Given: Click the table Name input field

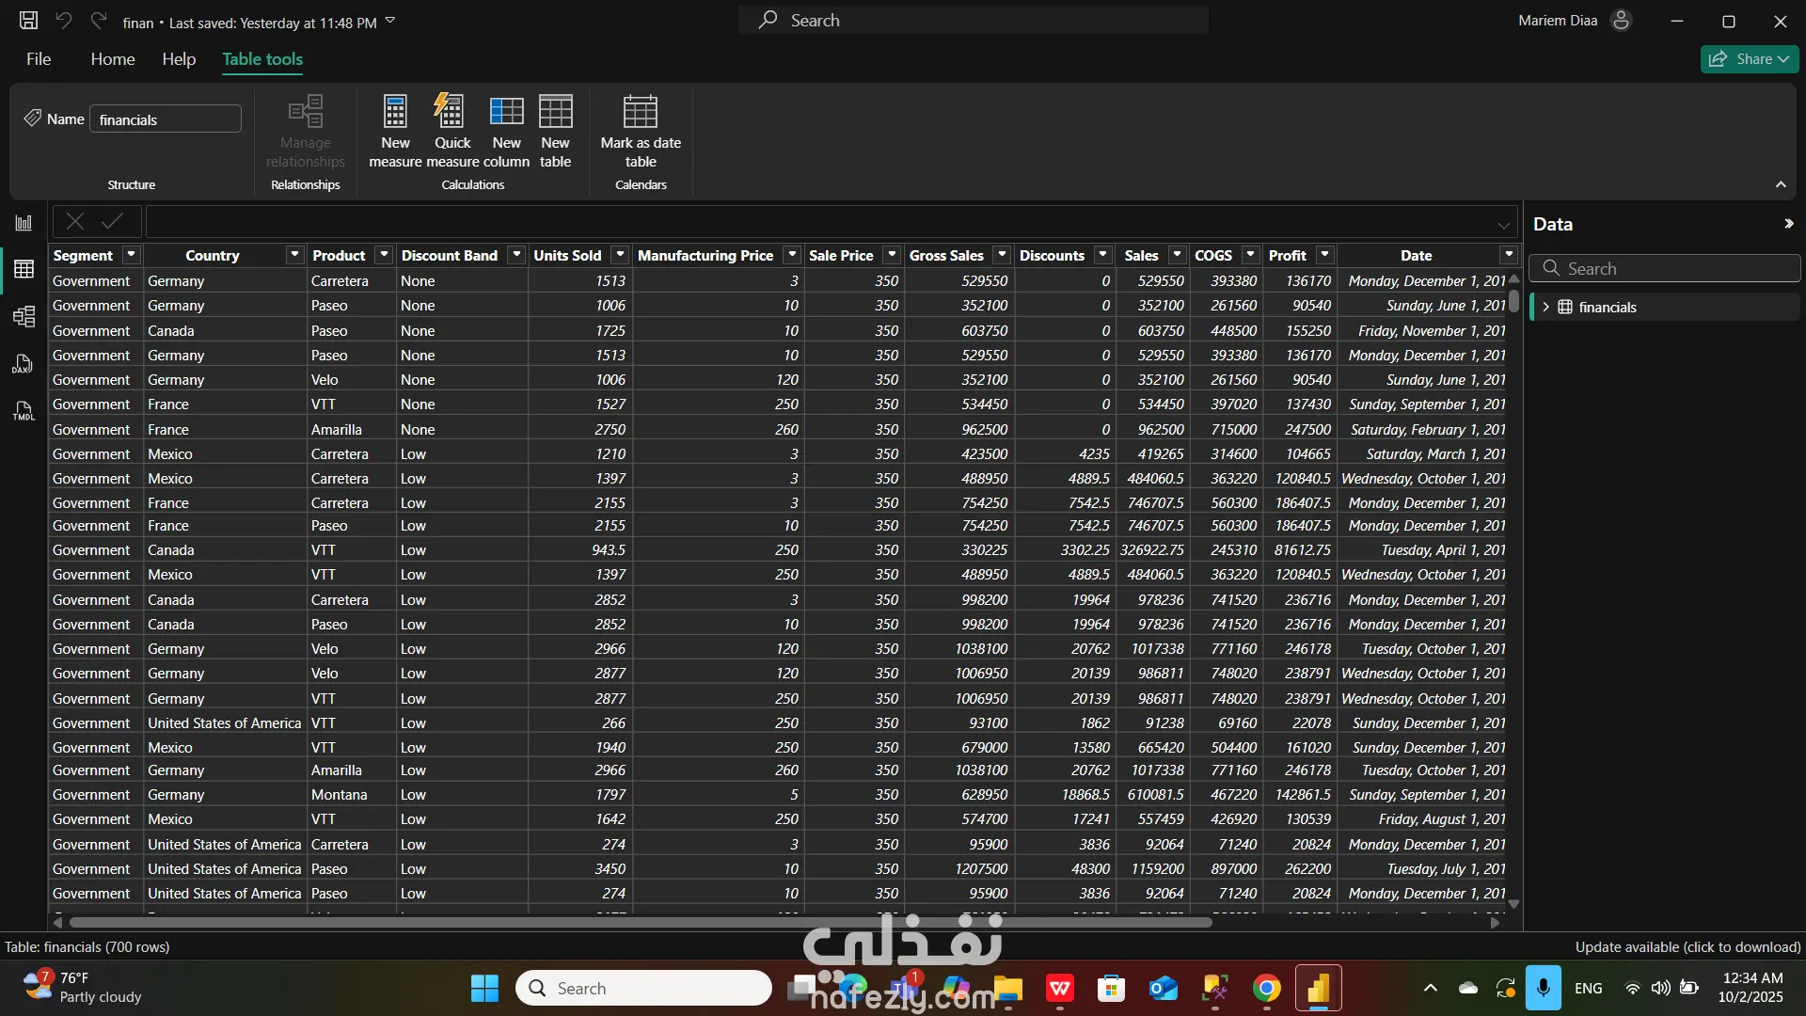Looking at the screenshot, I should point(166,119).
